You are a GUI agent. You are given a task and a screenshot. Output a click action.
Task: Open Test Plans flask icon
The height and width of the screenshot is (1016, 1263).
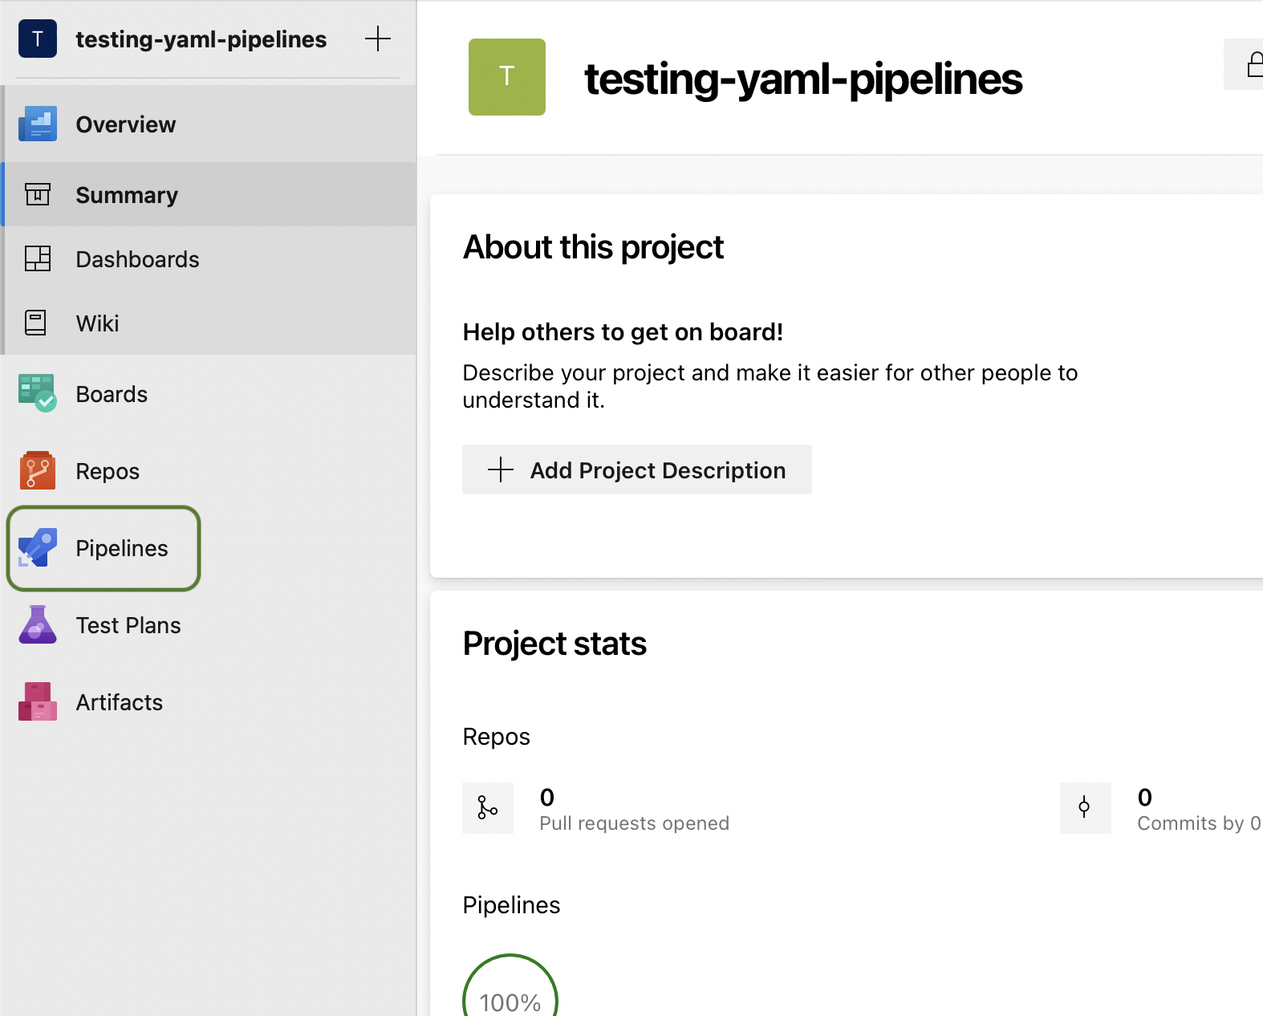tap(38, 624)
